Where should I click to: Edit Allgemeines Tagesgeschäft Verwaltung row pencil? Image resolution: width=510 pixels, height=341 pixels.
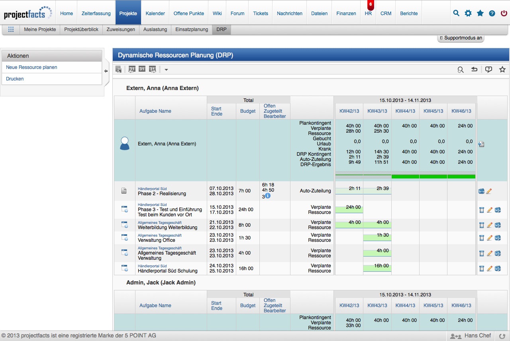pyautogui.click(x=490, y=253)
